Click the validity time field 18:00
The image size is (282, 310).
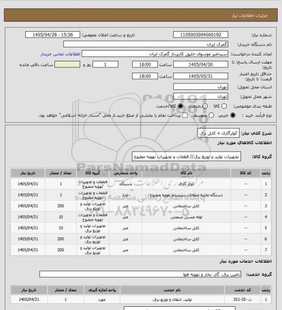145,76
